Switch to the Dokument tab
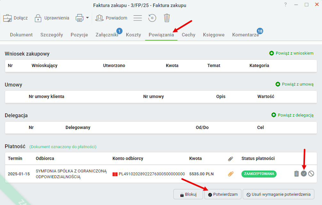 (x=21, y=35)
